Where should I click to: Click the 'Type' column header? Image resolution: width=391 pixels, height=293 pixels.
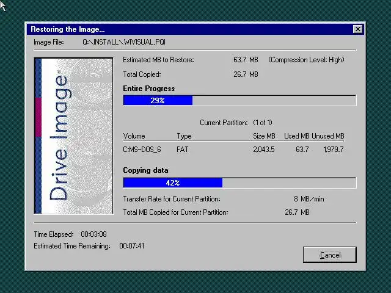click(184, 136)
